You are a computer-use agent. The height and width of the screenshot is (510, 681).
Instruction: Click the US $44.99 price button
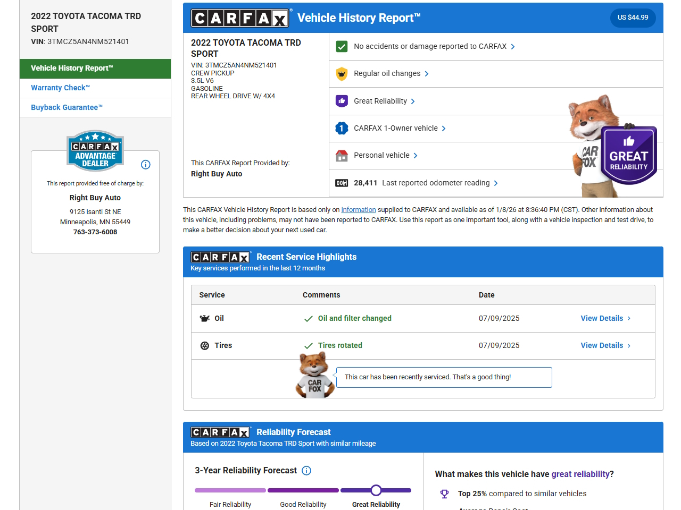[x=633, y=18]
